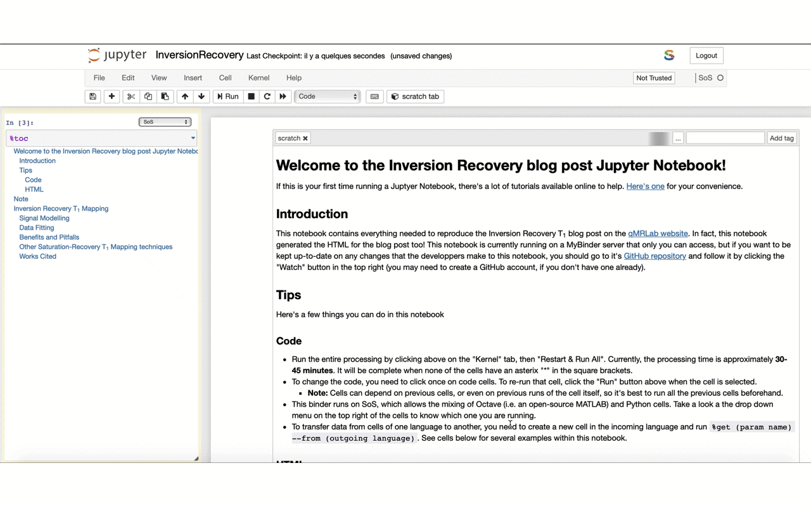Move selected cell up arrow

point(185,97)
